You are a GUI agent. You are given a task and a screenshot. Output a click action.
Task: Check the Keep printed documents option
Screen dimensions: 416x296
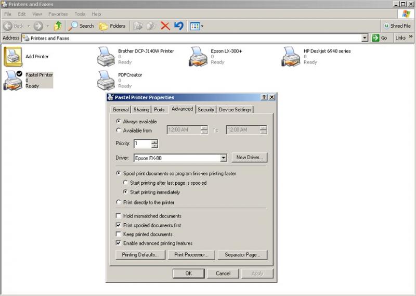click(119, 234)
